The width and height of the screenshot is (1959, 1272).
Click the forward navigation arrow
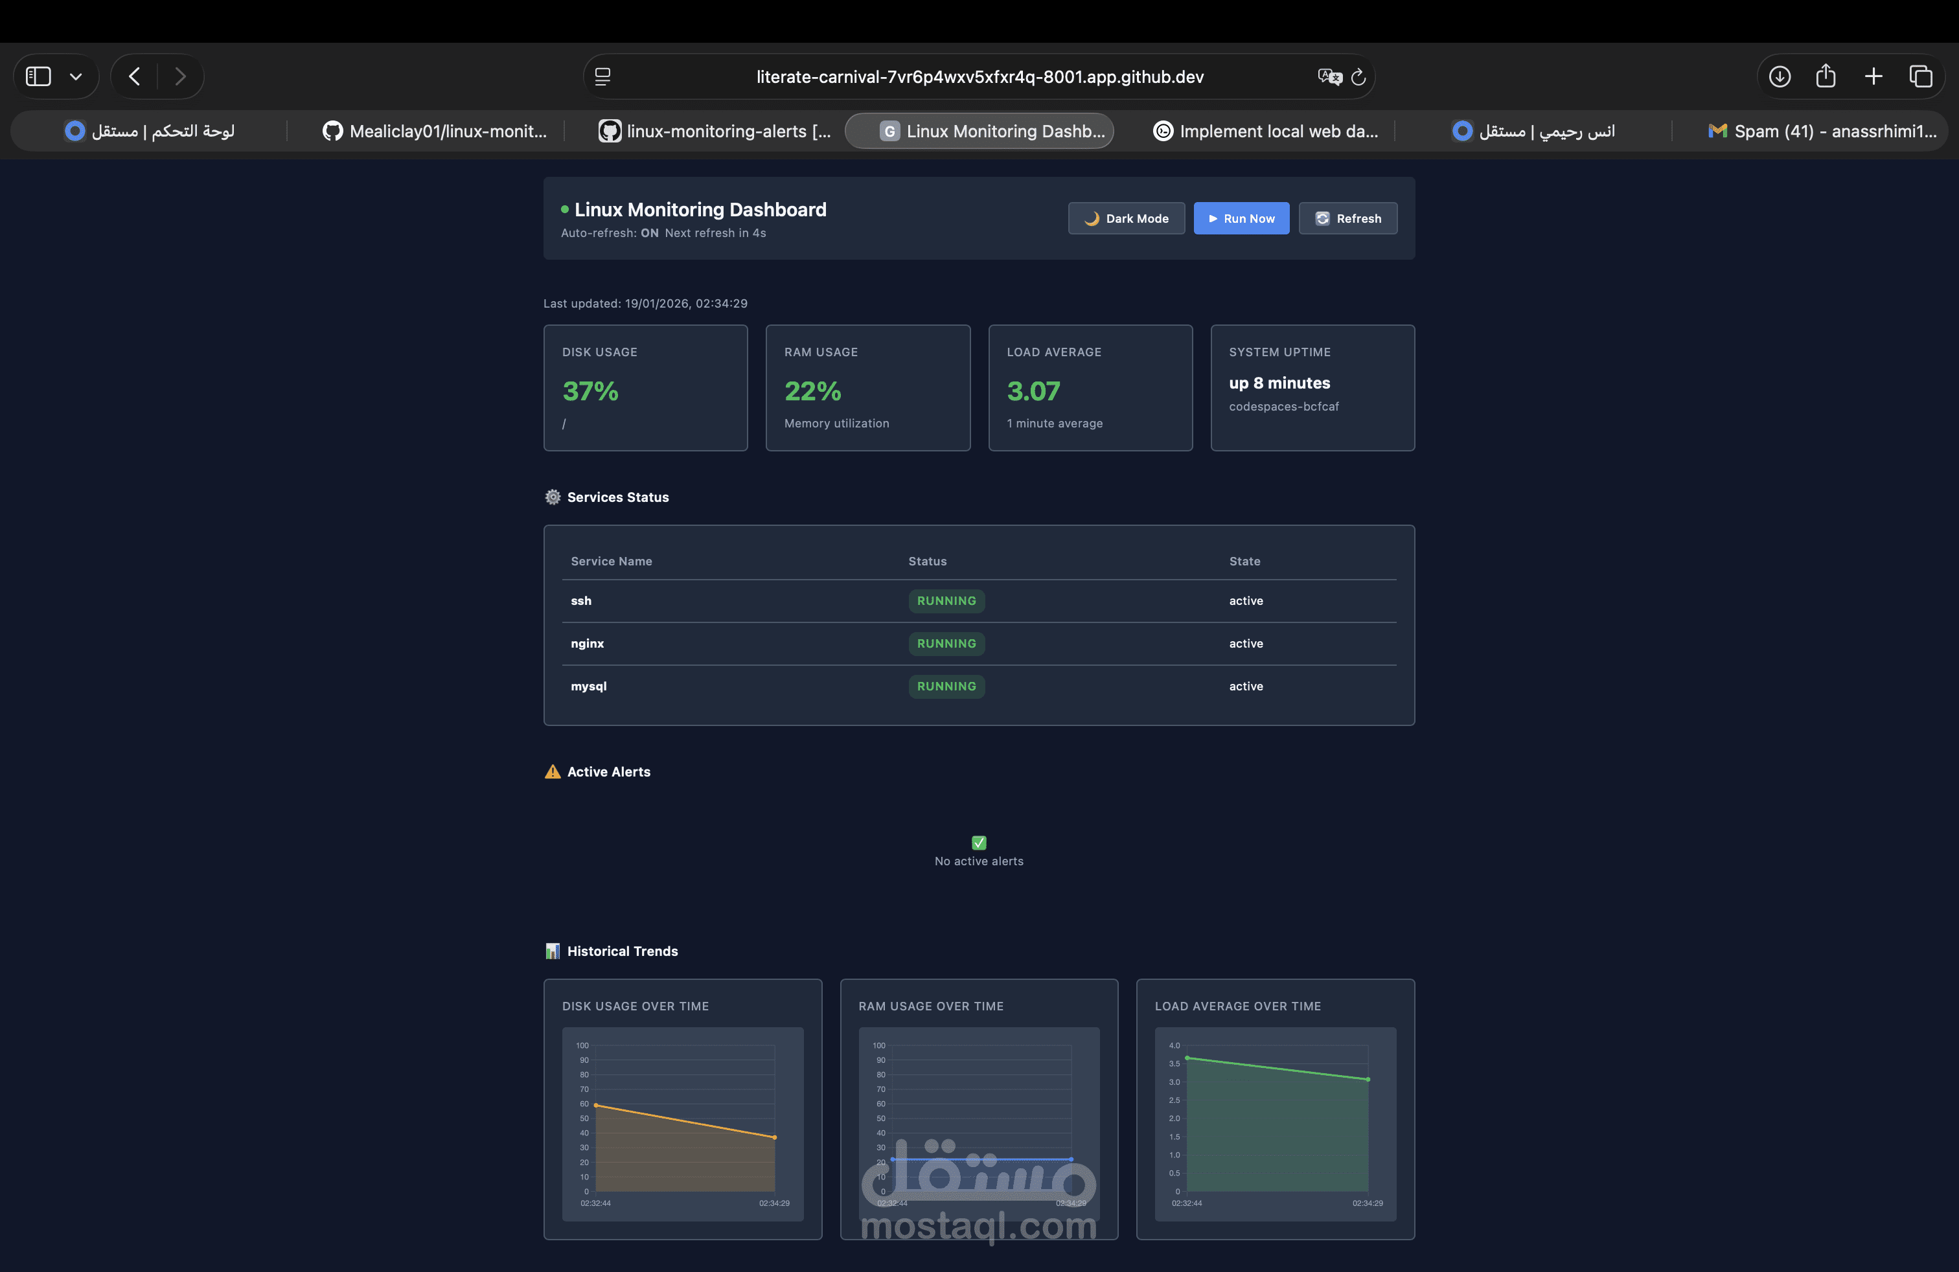(x=180, y=76)
